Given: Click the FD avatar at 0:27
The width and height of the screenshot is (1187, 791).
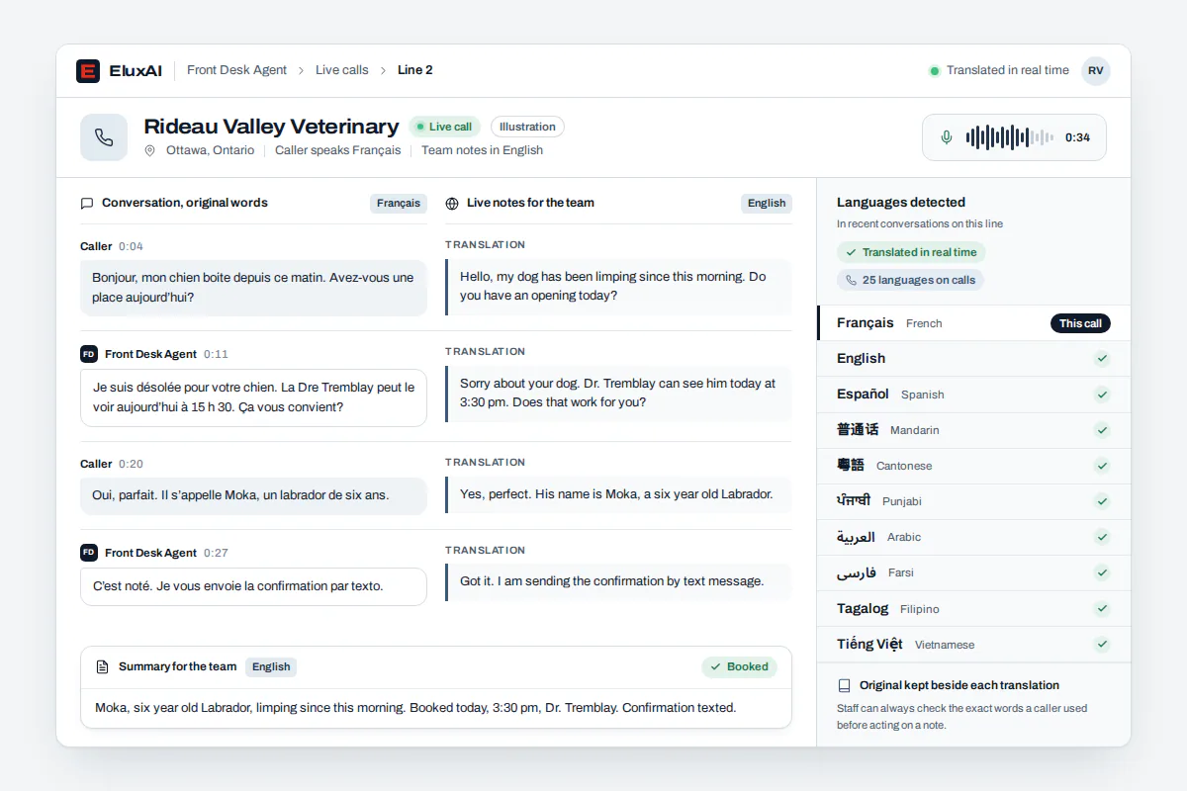Looking at the screenshot, I should click(89, 553).
